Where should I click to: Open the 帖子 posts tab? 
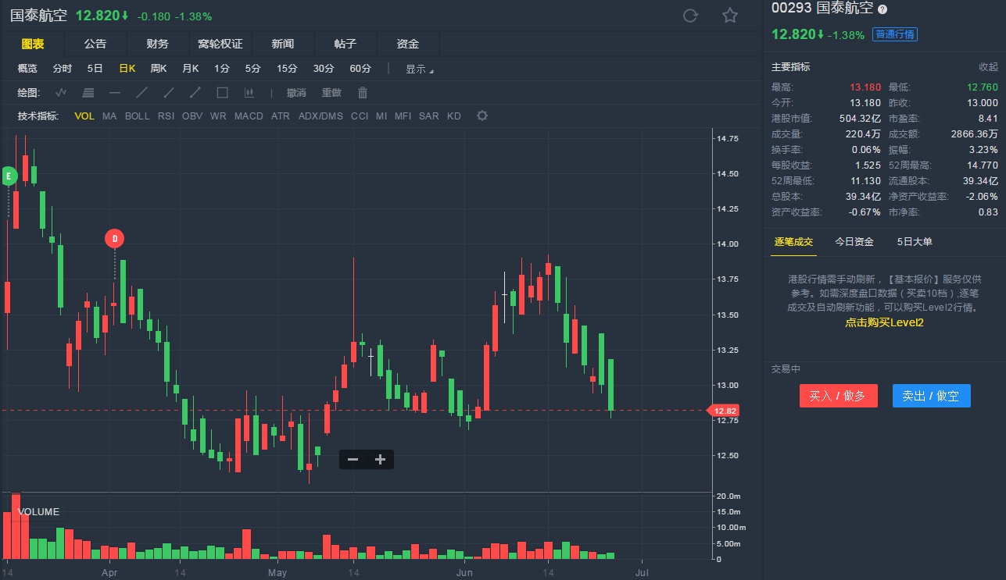pos(345,44)
